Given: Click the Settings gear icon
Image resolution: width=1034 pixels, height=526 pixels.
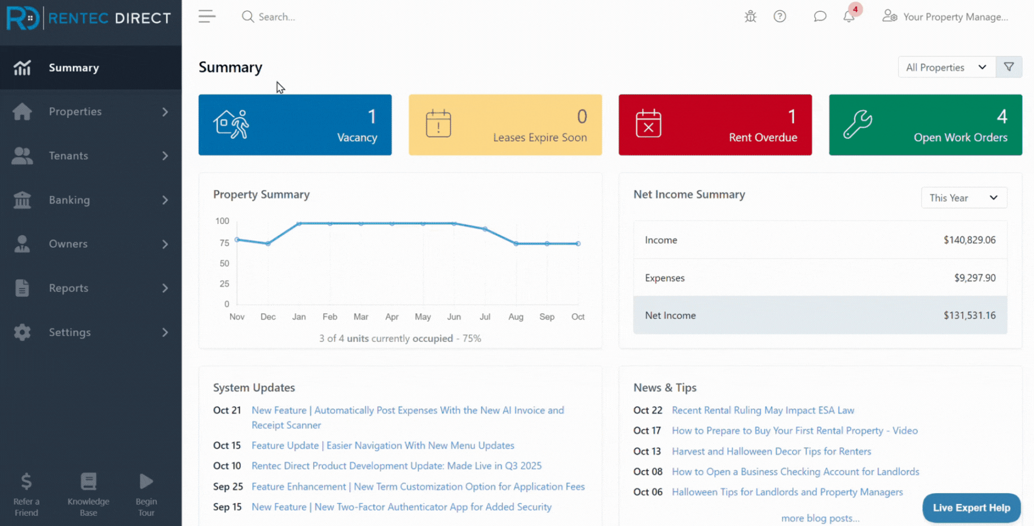Looking at the screenshot, I should [x=22, y=332].
